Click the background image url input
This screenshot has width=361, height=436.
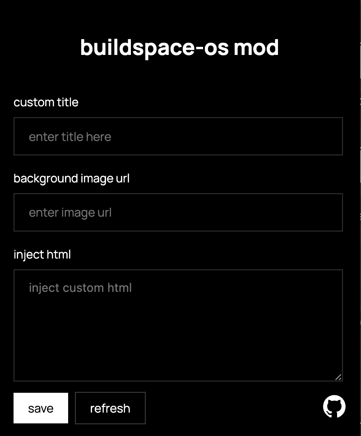[178, 213]
